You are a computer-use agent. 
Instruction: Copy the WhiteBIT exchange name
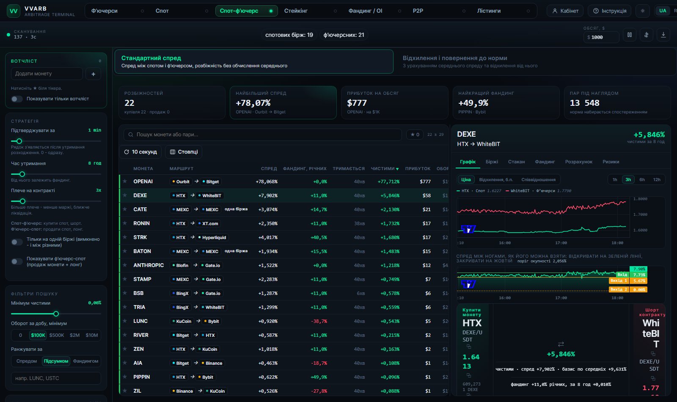(x=653, y=354)
